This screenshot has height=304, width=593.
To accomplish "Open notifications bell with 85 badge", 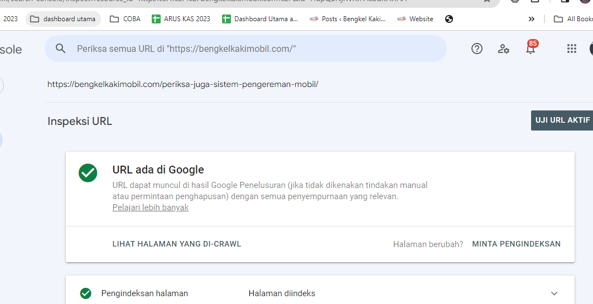I will (x=531, y=47).
